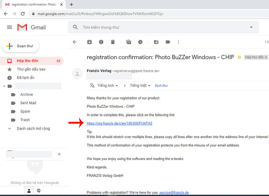269x196 pixels.
Task: Click the Gmail logo
Action: pos(32,27)
